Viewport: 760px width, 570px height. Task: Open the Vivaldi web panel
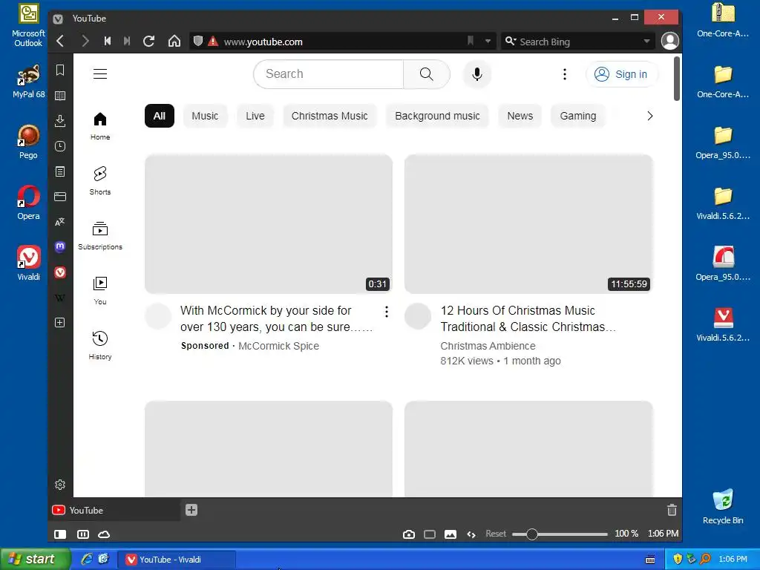[x=60, y=272]
